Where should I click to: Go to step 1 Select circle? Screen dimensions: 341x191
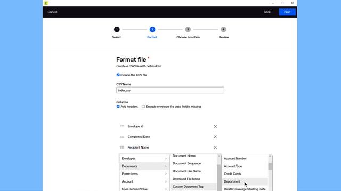[117, 29]
